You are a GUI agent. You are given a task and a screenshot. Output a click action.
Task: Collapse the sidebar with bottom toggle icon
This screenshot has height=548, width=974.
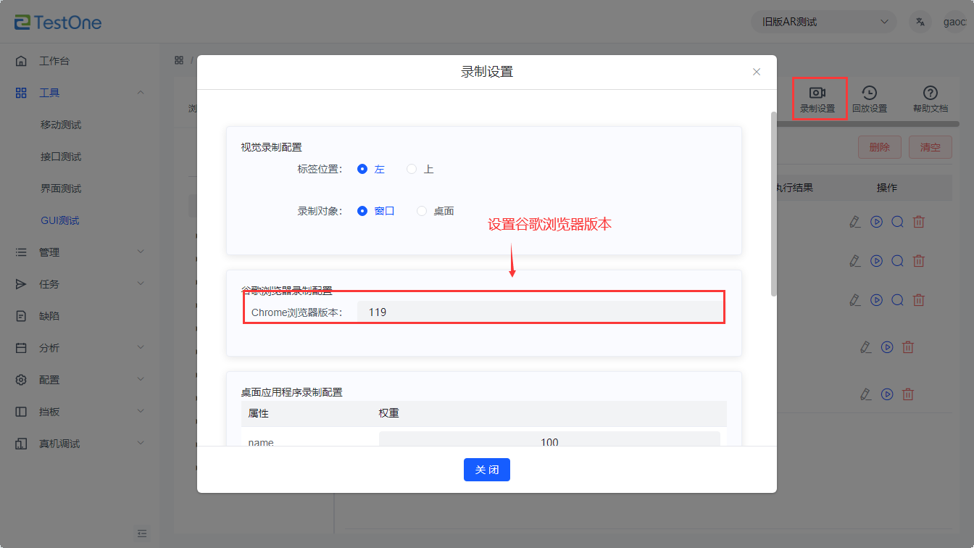point(142,534)
